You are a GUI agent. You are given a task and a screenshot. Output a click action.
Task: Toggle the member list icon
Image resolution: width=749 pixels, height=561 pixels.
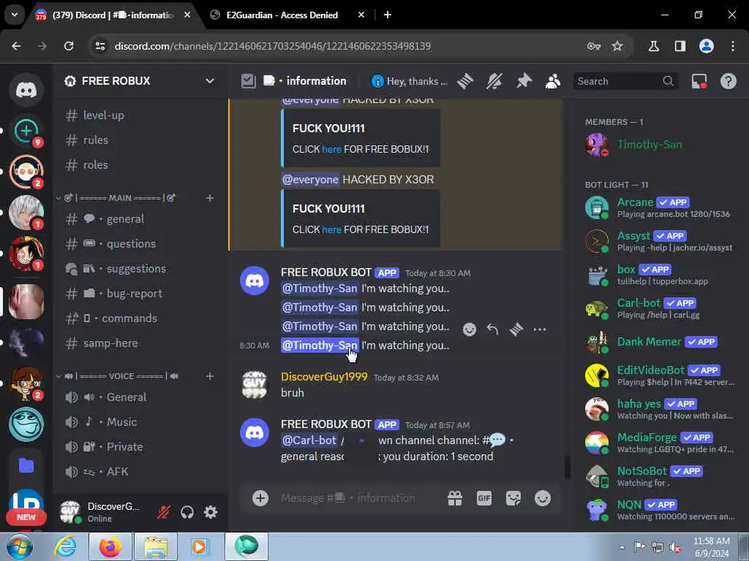tap(553, 81)
